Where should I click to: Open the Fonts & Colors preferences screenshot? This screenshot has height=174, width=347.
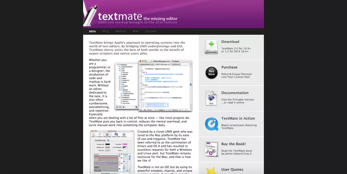[x=112, y=152]
